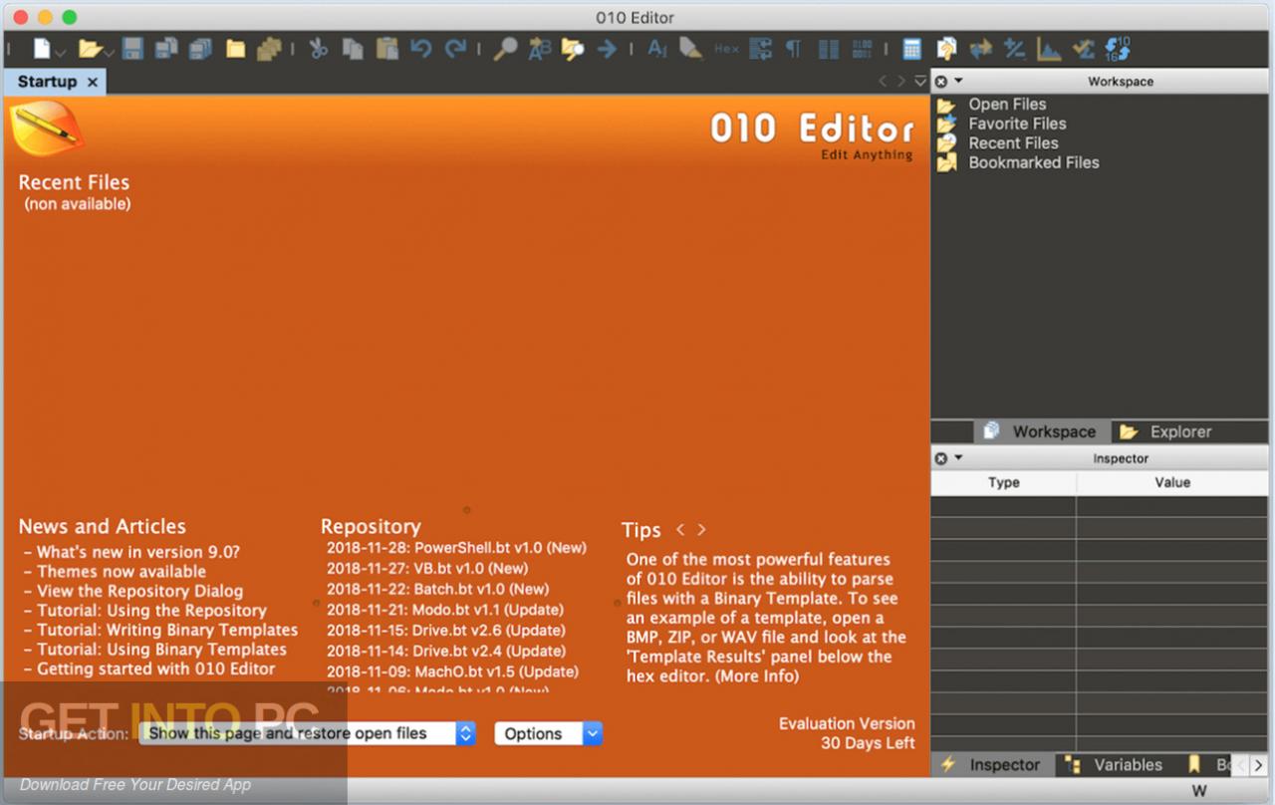Open 'Tutorial: Writing Binary Templates' link

pos(167,630)
